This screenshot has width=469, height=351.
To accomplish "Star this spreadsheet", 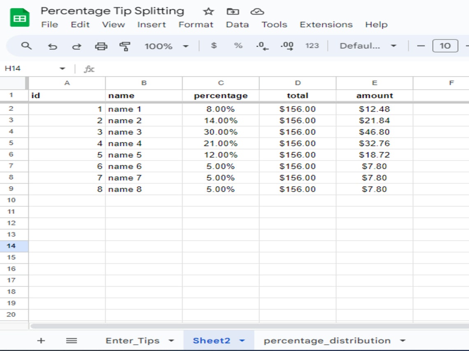I will click(208, 11).
